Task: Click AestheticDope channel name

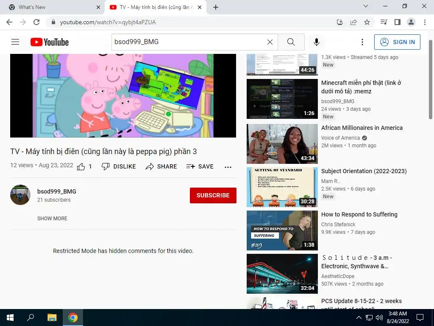Action: 338,276
